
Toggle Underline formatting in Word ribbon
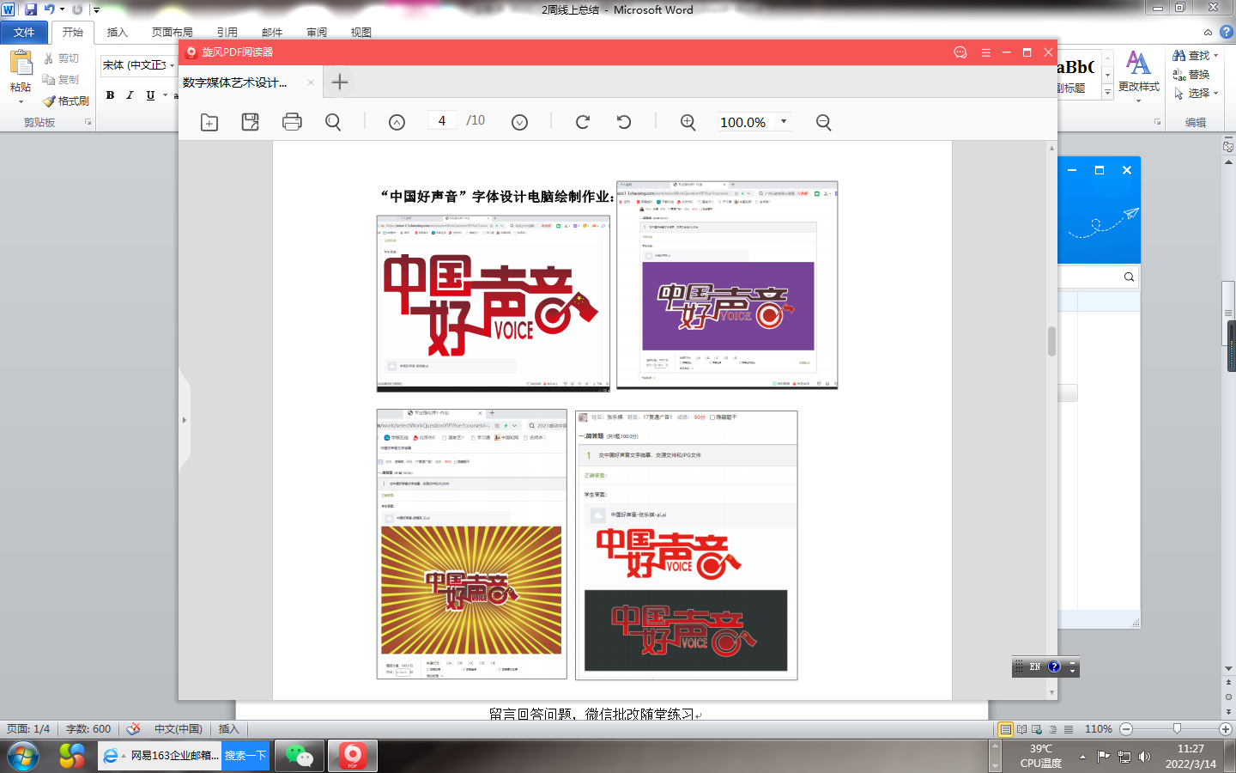click(x=150, y=95)
